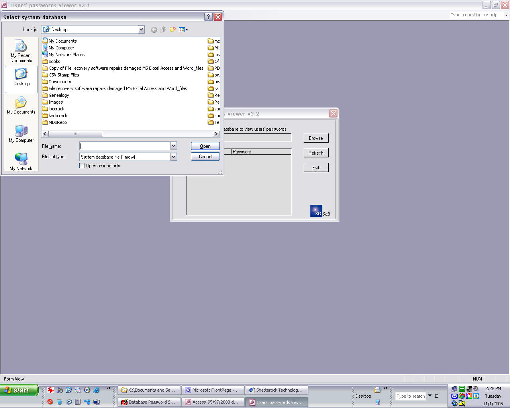Viewport: 510px width, 408px height.
Task: Switch to Database Password taskbar item
Action: click(149, 402)
